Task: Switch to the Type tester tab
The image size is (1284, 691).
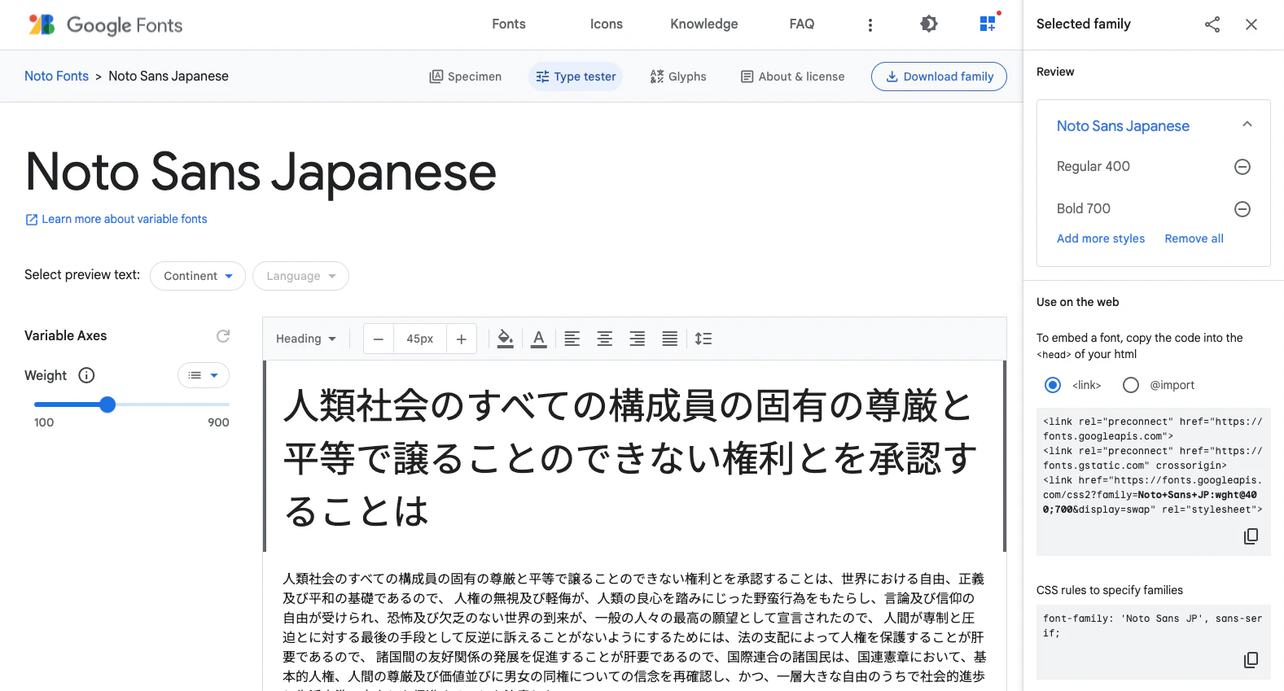Action: coord(576,77)
